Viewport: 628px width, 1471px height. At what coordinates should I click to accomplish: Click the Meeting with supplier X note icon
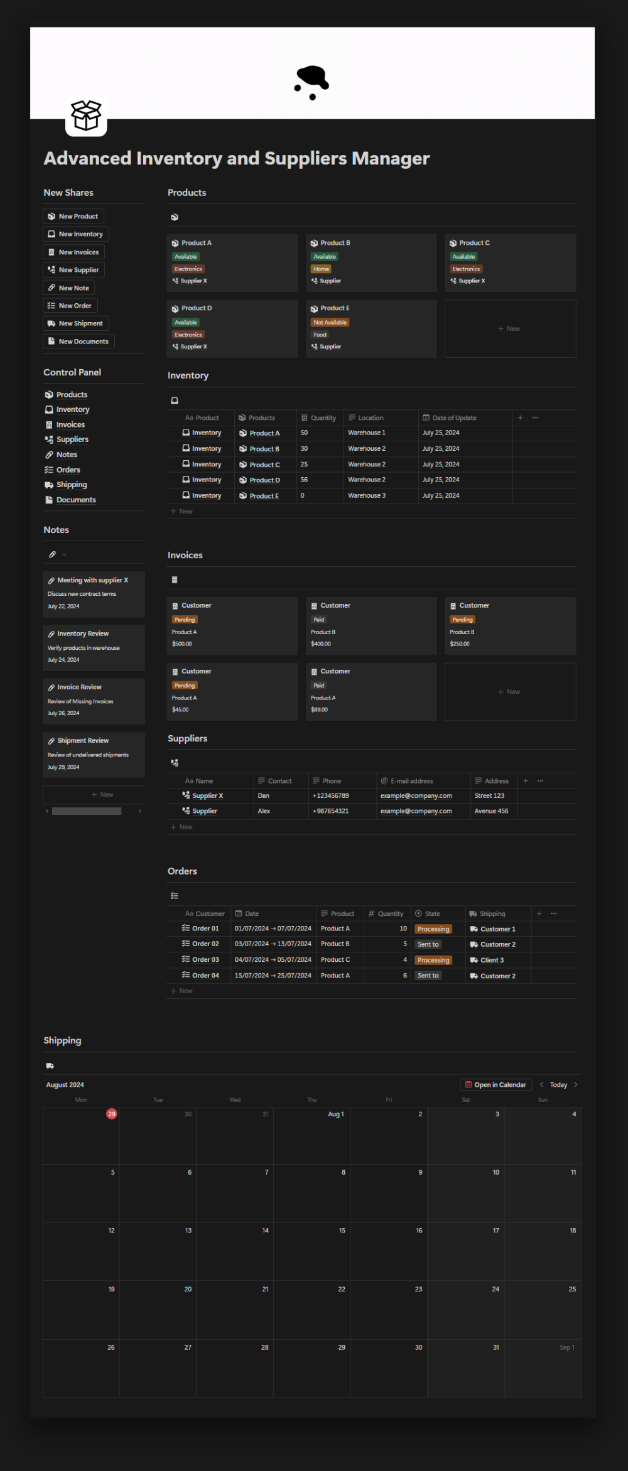51,581
